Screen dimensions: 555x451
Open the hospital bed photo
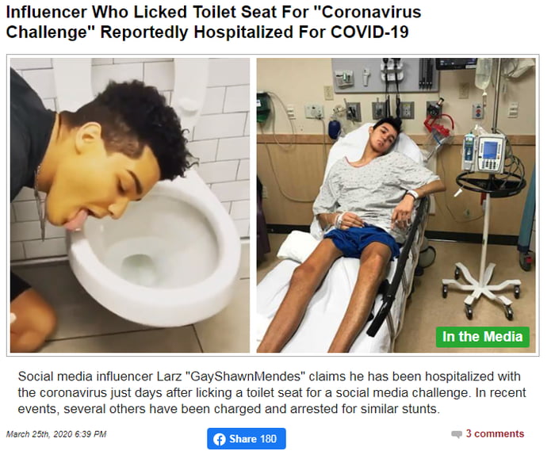(396, 205)
